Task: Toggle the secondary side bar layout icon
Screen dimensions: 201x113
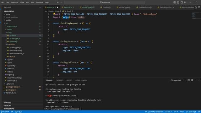Action: (x=182, y=3)
